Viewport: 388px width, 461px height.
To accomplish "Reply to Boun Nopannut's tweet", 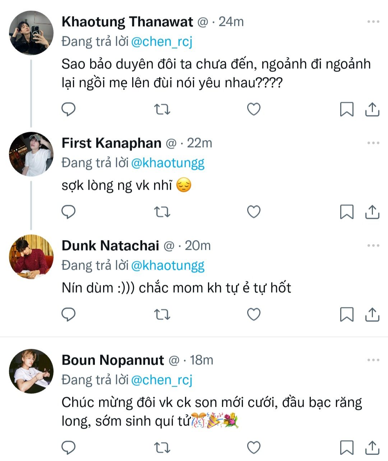I will (x=68, y=447).
